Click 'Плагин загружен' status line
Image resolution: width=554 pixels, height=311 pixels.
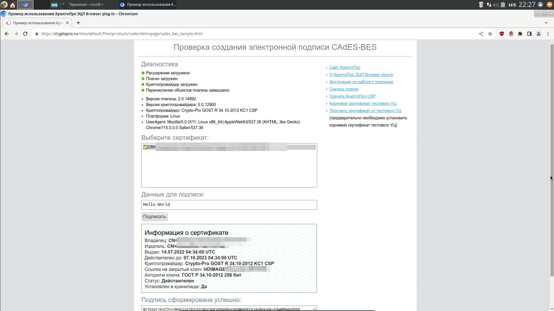(x=162, y=79)
